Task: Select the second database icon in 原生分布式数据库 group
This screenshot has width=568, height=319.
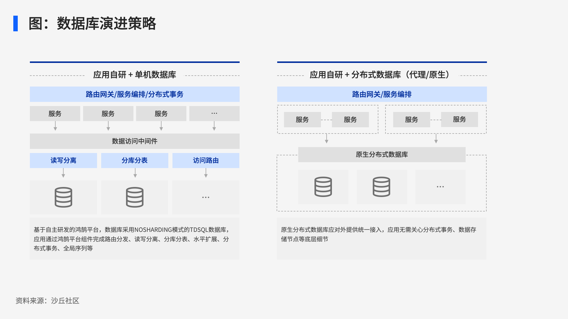Action: pyautogui.click(x=381, y=187)
